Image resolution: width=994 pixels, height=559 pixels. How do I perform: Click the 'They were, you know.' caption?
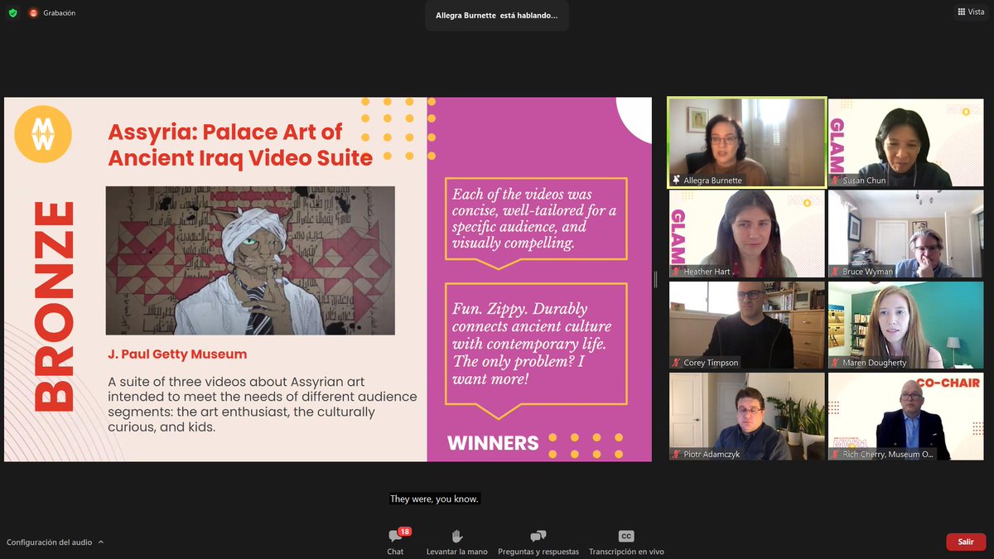click(x=435, y=499)
